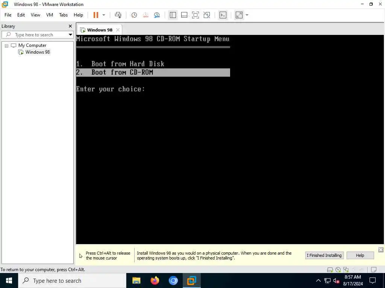Screen dimensions: 385x288
Task: Select My Computer in the library tree
Action: pos(32,45)
